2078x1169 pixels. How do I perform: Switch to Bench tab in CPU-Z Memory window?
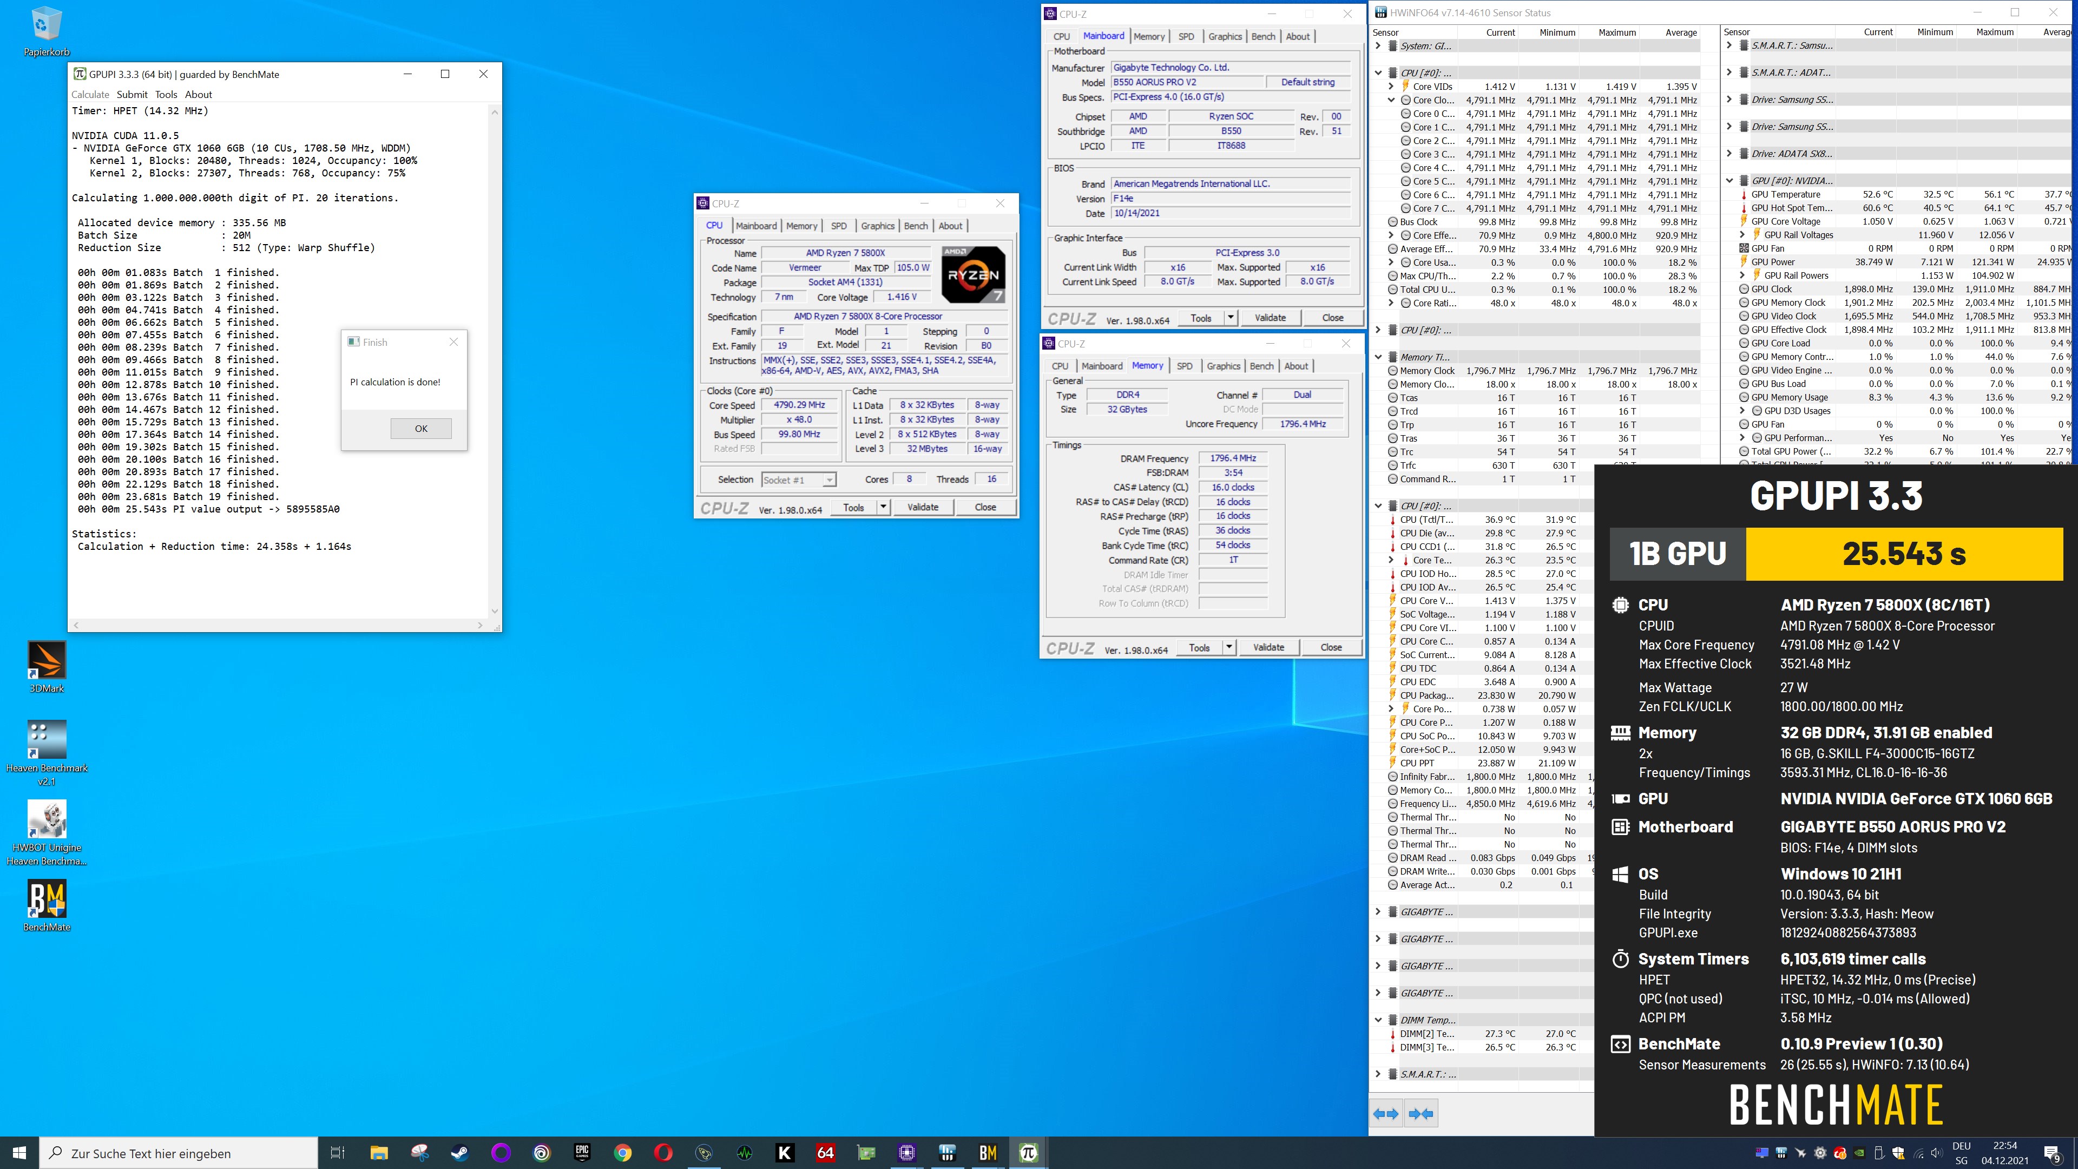click(x=1261, y=366)
